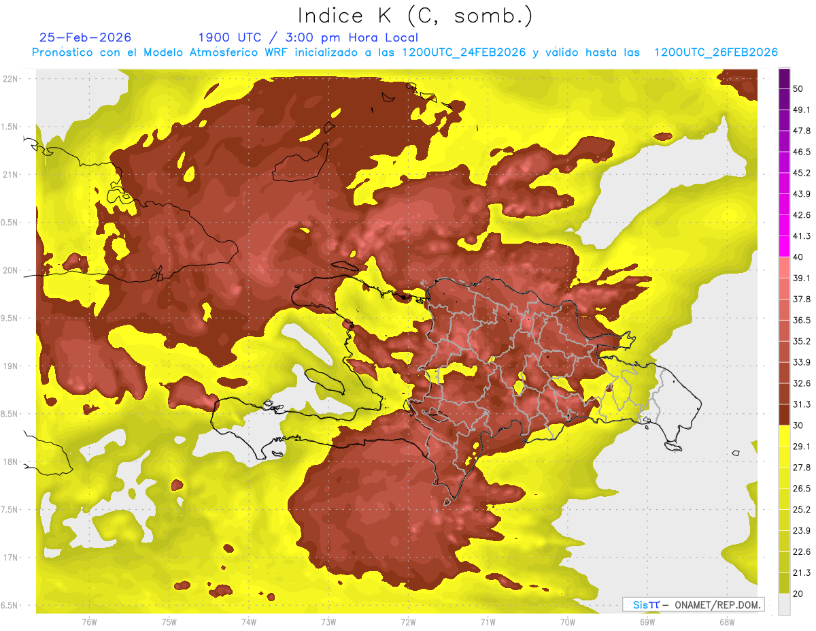Click the colorbar value "46.5"
Screen dimensions: 816x631
(802, 152)
